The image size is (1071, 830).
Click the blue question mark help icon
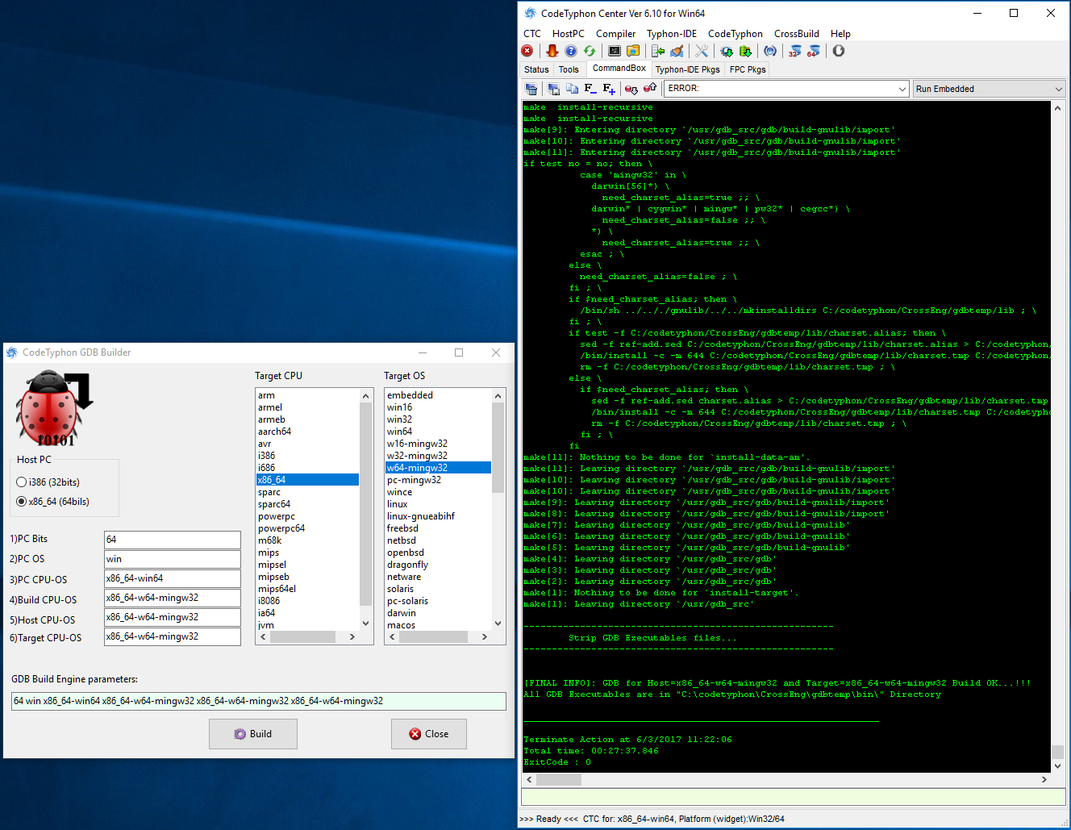[x=571, y=51]
